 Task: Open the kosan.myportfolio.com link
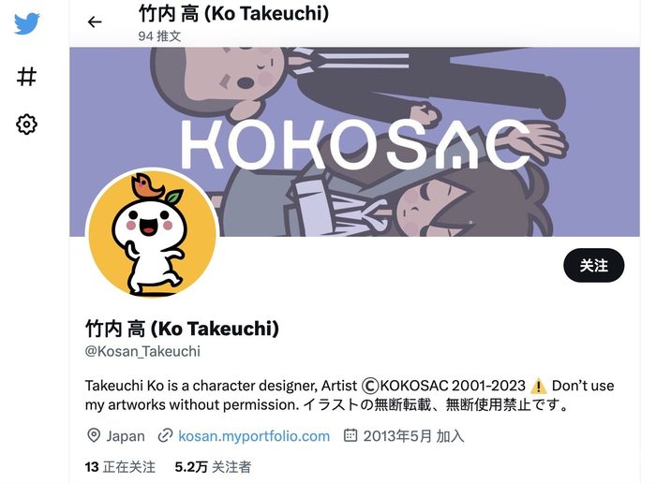[254, 436]
